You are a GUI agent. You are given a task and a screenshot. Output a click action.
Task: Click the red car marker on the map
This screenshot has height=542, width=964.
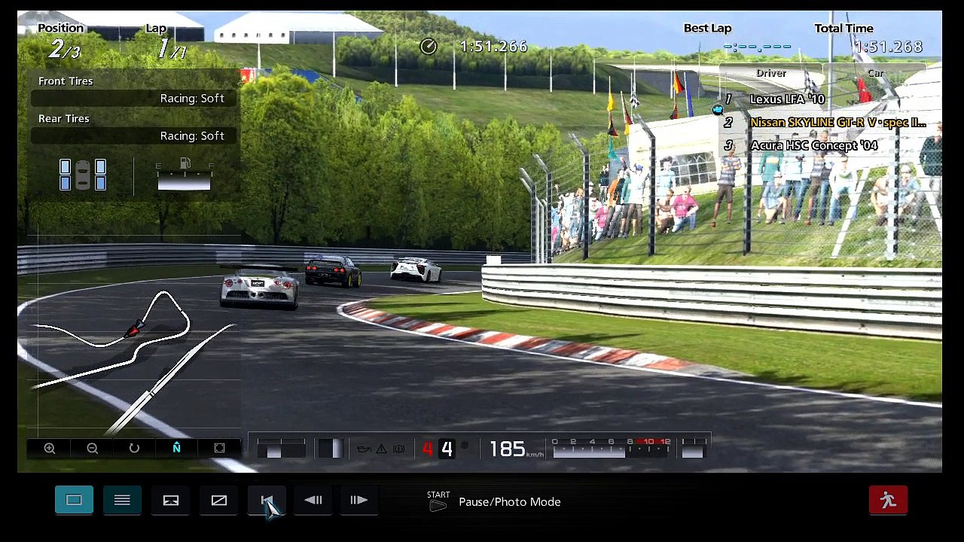135,329
